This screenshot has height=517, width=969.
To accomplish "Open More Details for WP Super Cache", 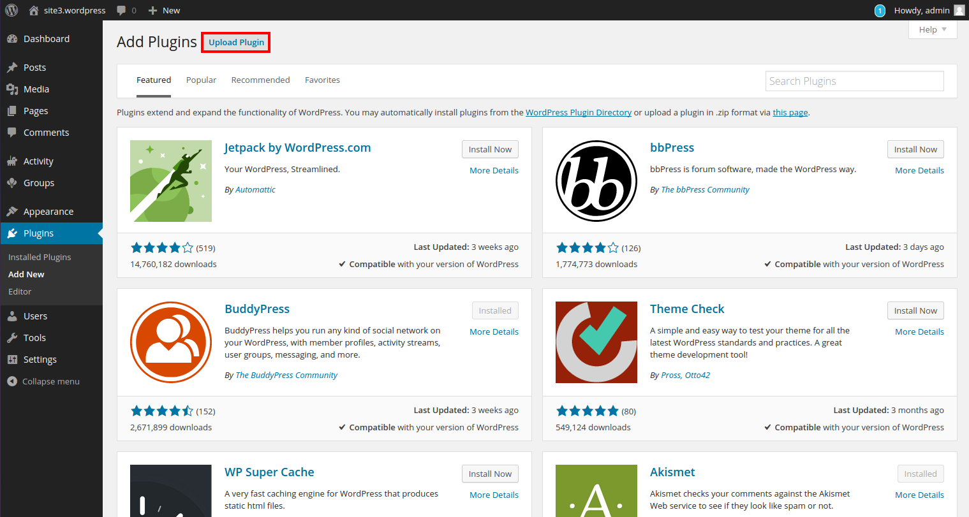I will click(494, 495).
